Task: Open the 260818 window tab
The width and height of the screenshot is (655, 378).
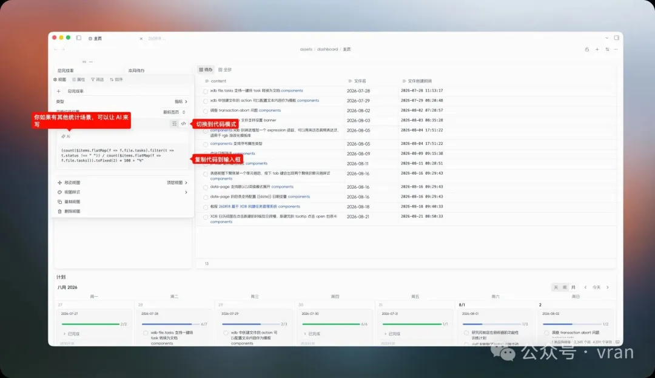Action: pos(157,38)
